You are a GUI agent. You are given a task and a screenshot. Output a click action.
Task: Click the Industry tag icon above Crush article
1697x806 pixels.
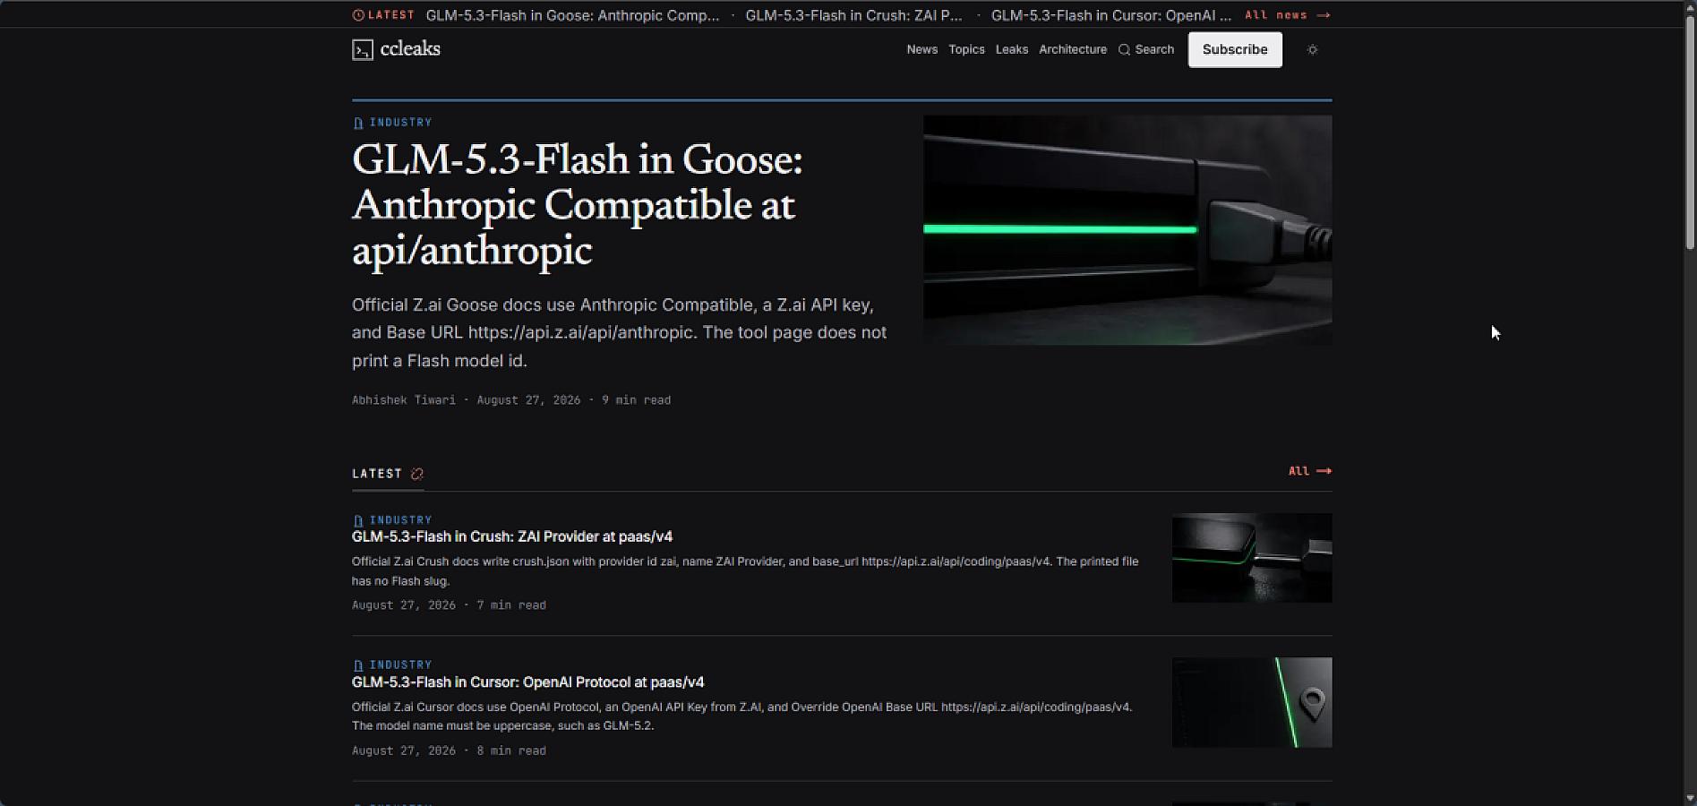point(358,520)
